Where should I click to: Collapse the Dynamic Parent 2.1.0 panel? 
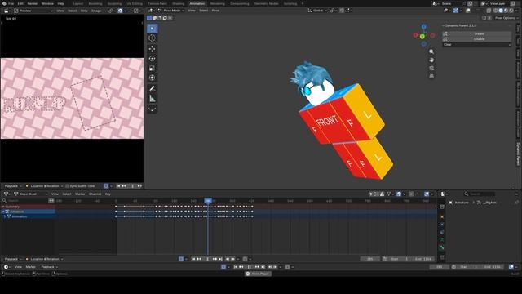444,25
